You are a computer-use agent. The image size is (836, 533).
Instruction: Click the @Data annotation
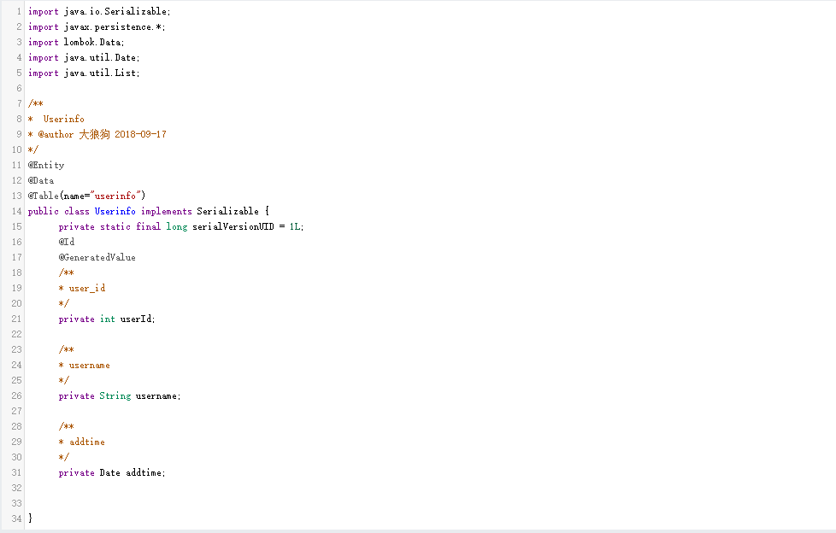tap(41, 181)
